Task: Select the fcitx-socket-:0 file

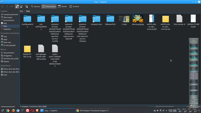Action: click(x=179, y=20)
